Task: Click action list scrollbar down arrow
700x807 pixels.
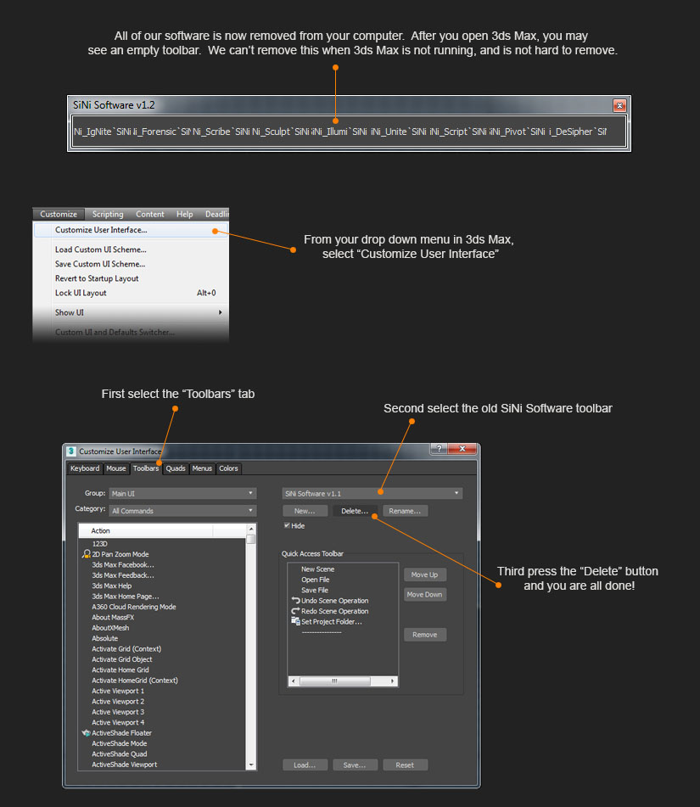Action: tap(251, 765)
